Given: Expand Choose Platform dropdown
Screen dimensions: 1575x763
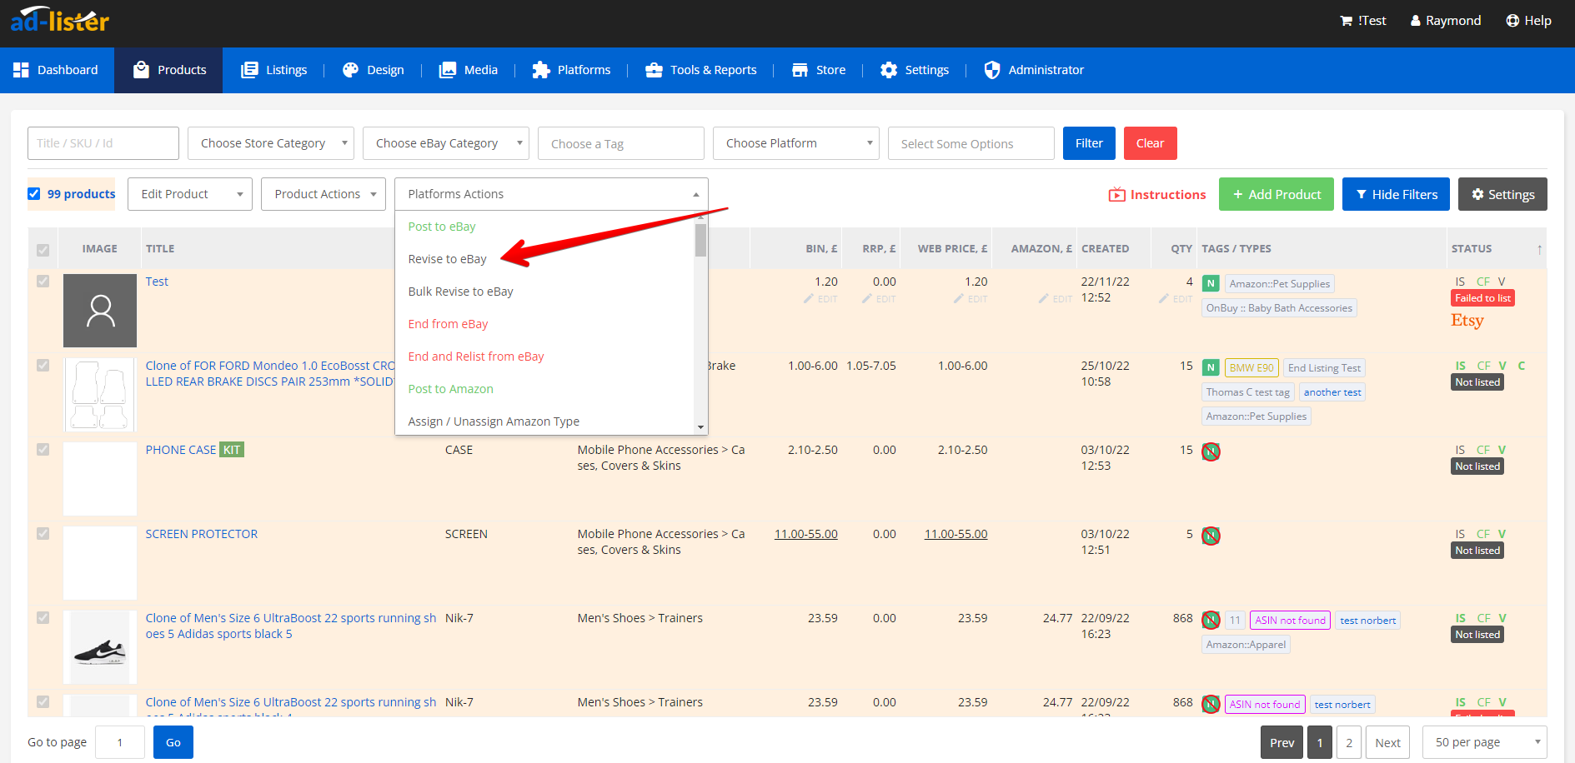Looking at the screenshot, I should (x=796, y=143).
